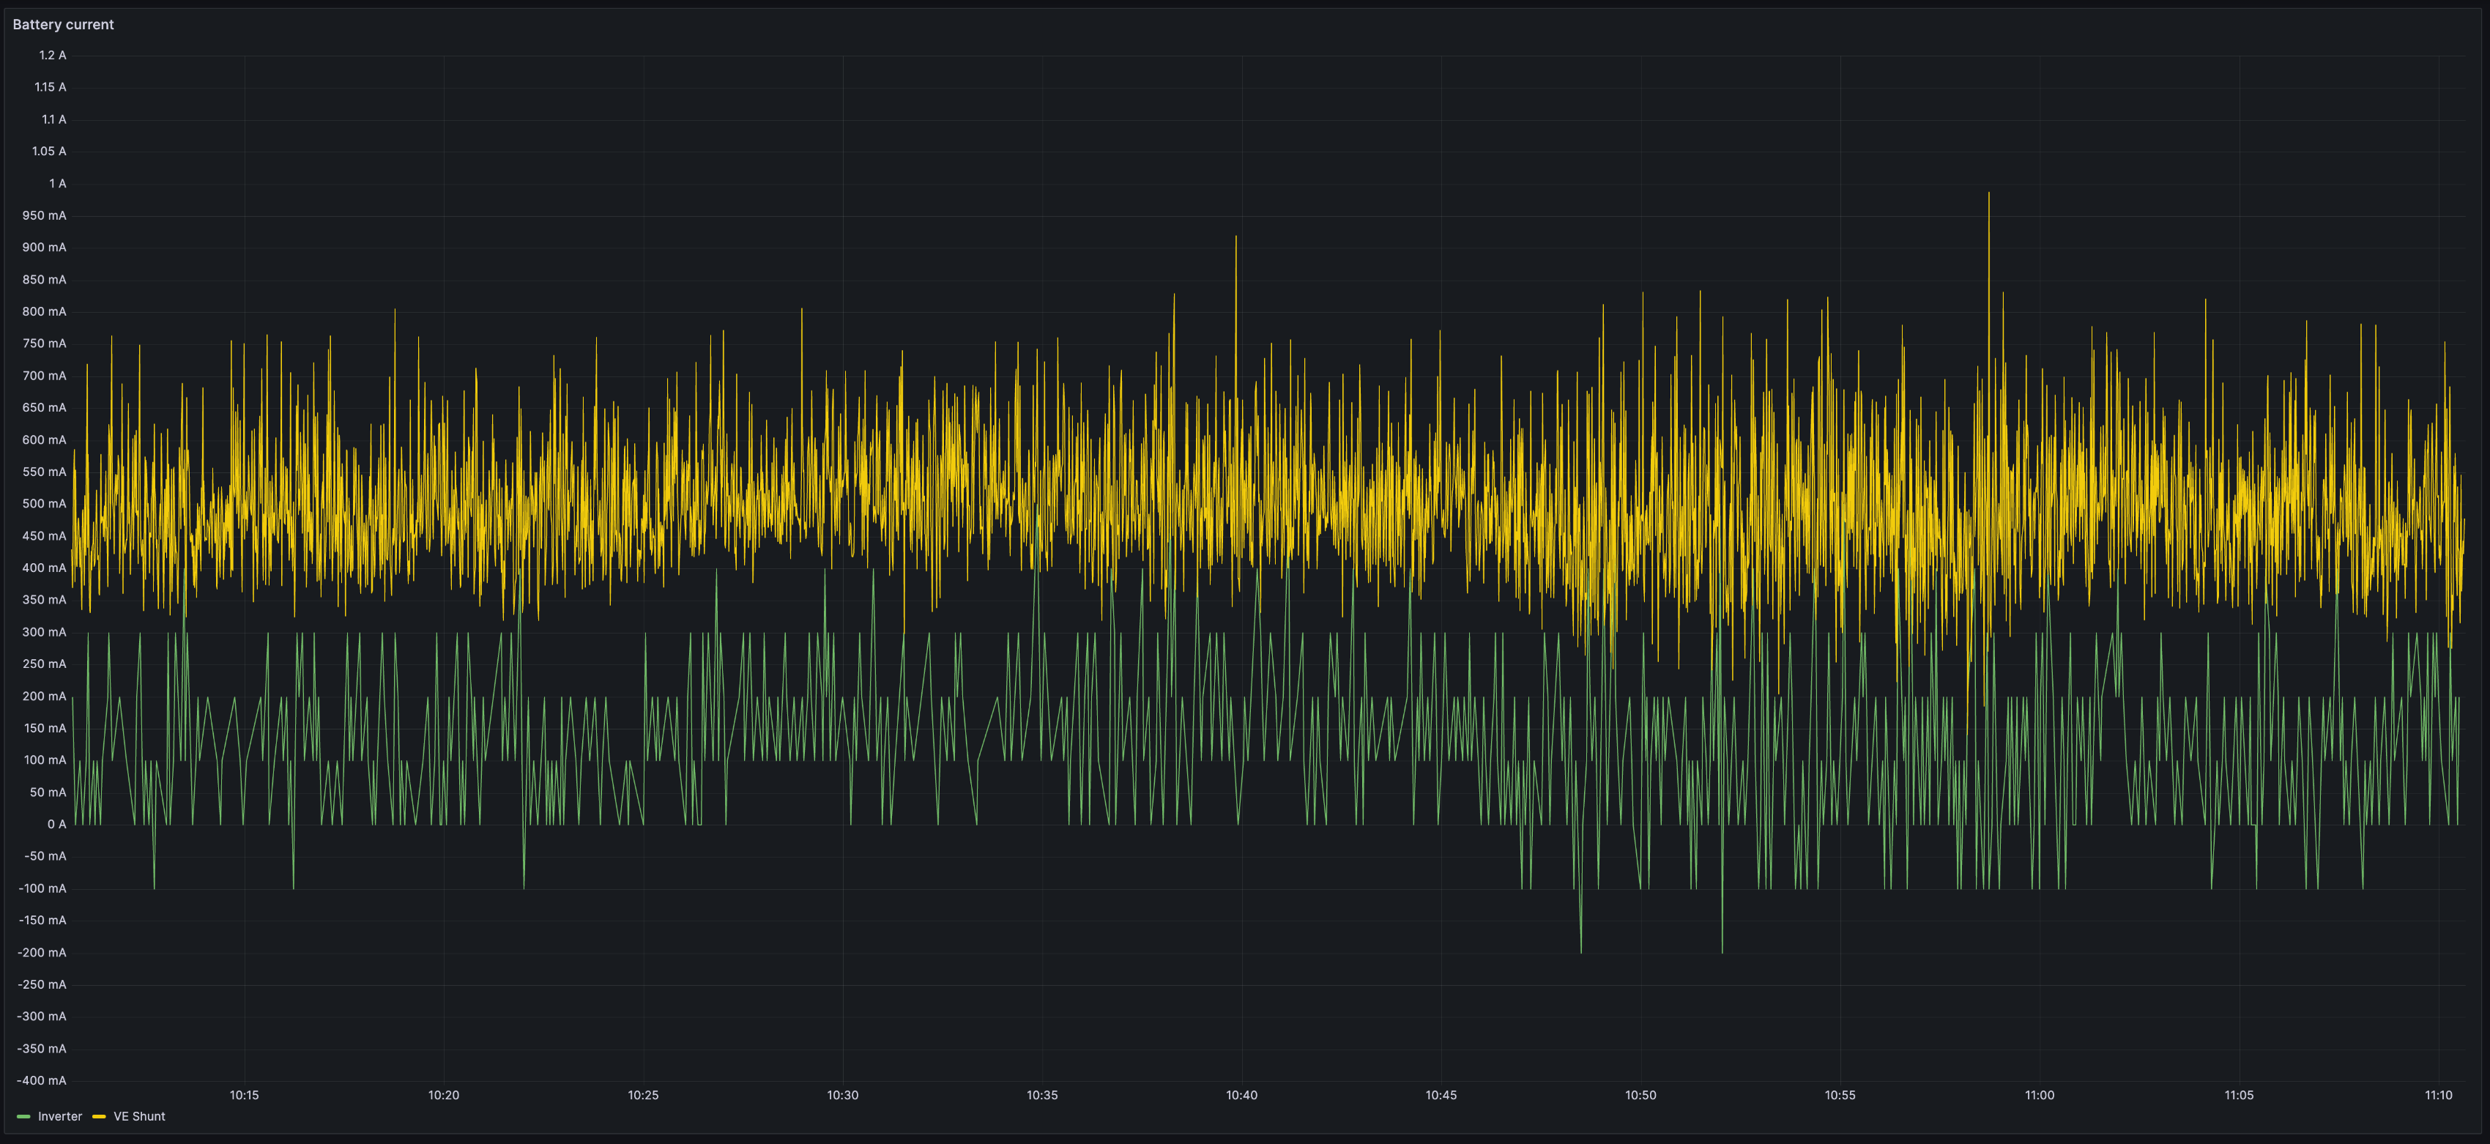Click the 350 mA y-axis label
Screen dimensions: 2490x1144
pos(45,600)
